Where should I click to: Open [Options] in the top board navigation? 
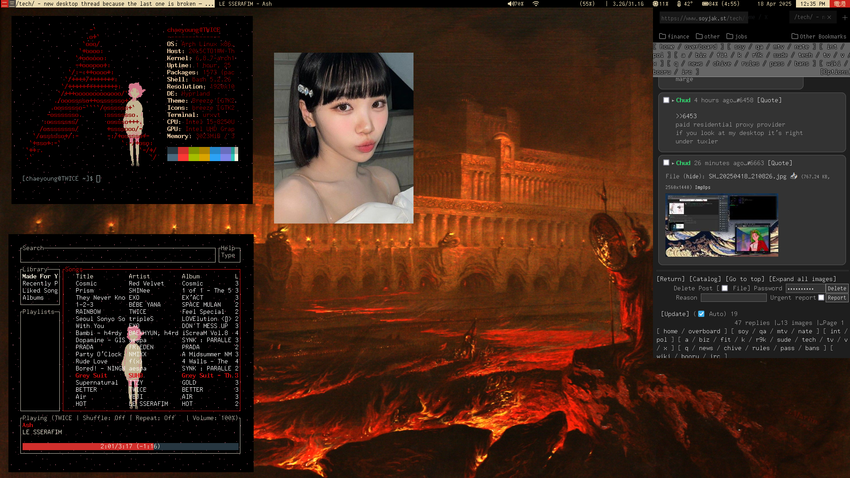click(835, 72)
